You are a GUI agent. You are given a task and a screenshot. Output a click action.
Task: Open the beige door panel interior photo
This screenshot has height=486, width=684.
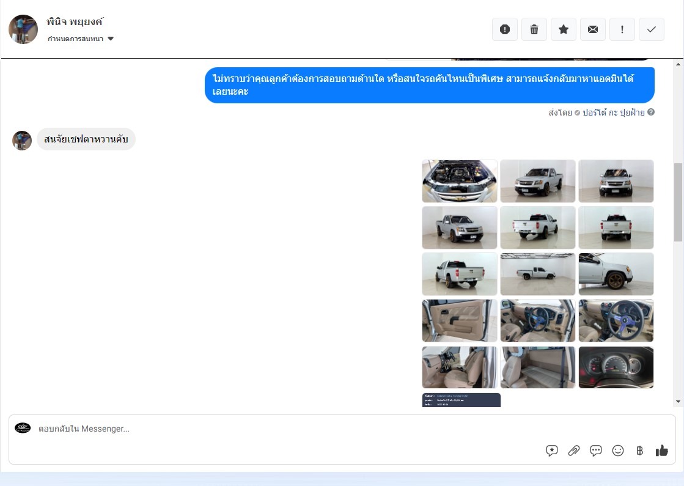pos(459,321)
